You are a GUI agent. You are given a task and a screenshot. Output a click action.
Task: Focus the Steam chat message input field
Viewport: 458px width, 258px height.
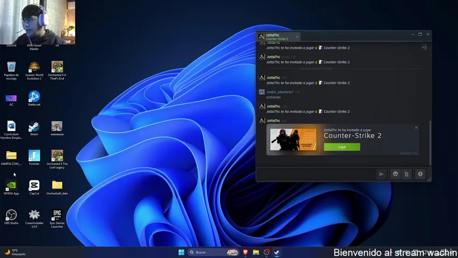pos(316,174)
